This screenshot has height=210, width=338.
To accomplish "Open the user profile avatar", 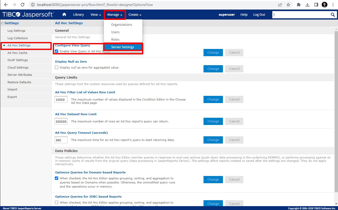I will (325, 5).
